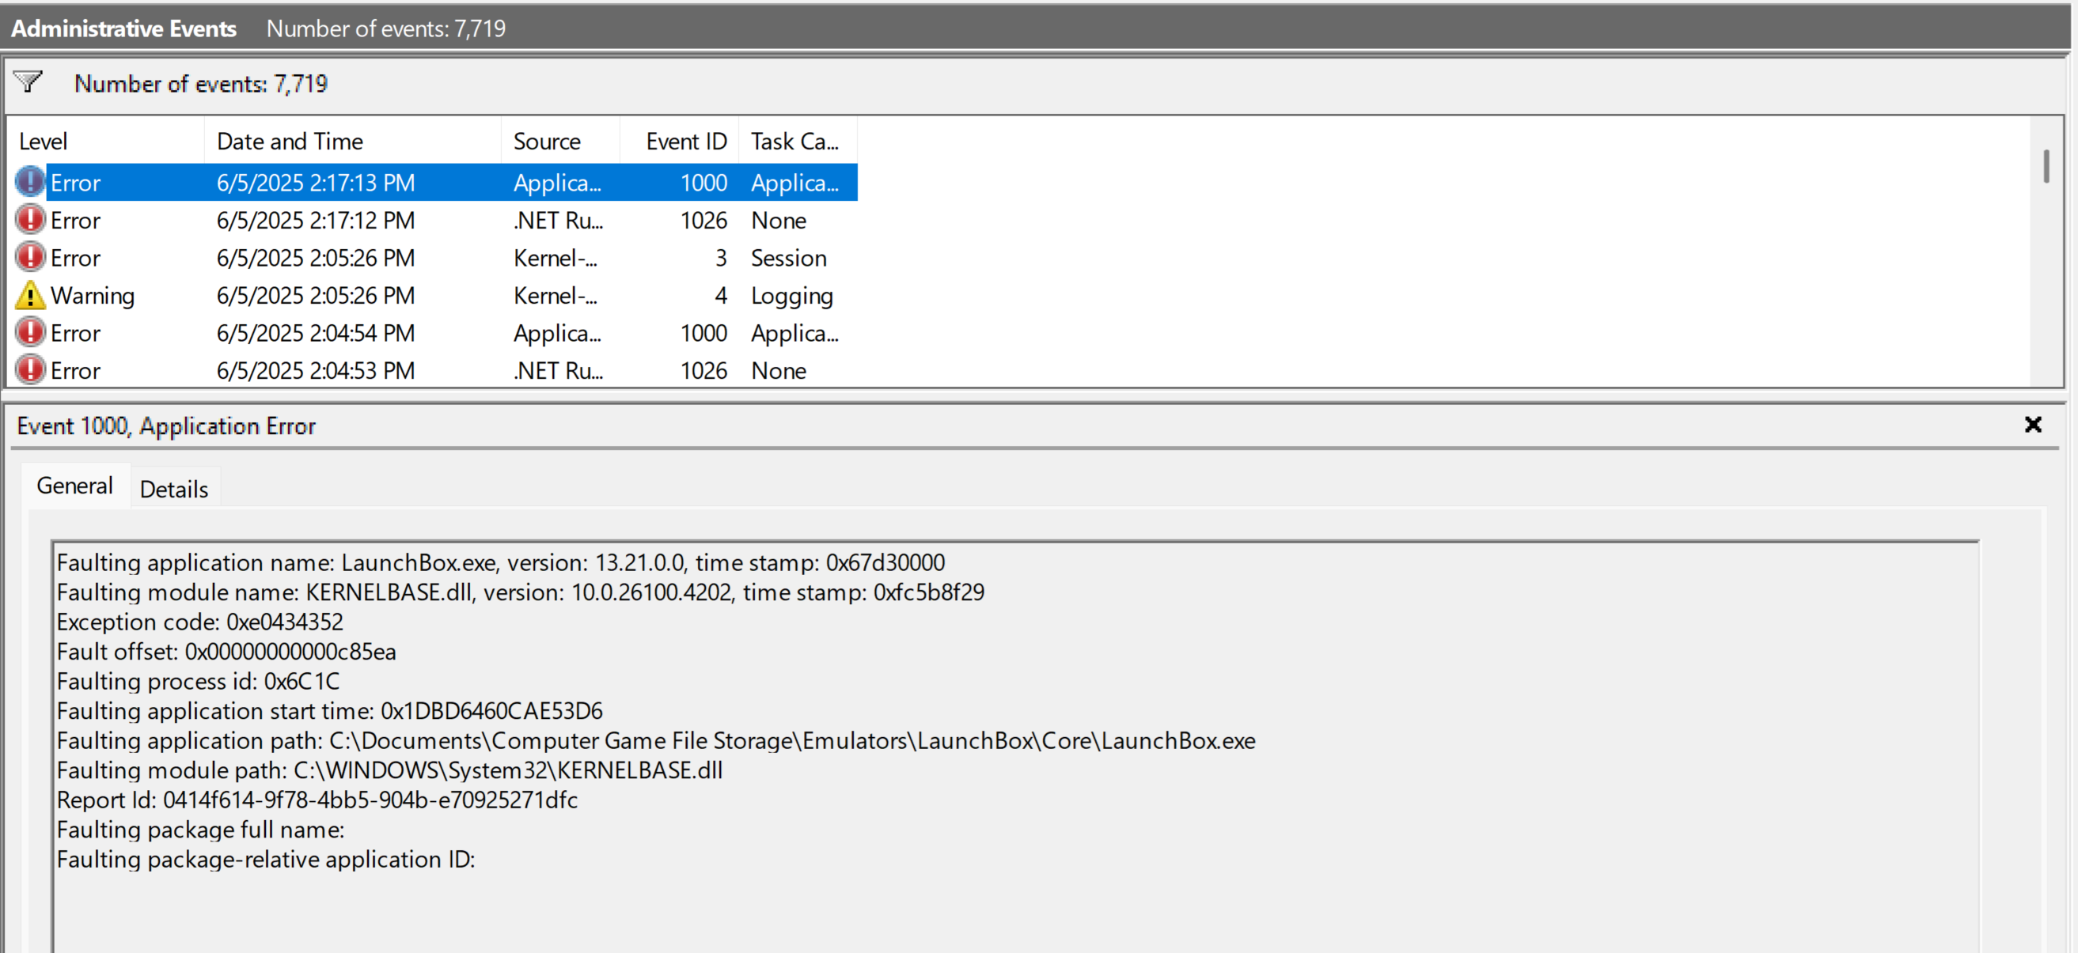Image resolution: width=2078 pixels, height=953 pixels.
Task: Click event ID 4 in the Warning row
Action: pyautogui.click(x=720, y=295)
